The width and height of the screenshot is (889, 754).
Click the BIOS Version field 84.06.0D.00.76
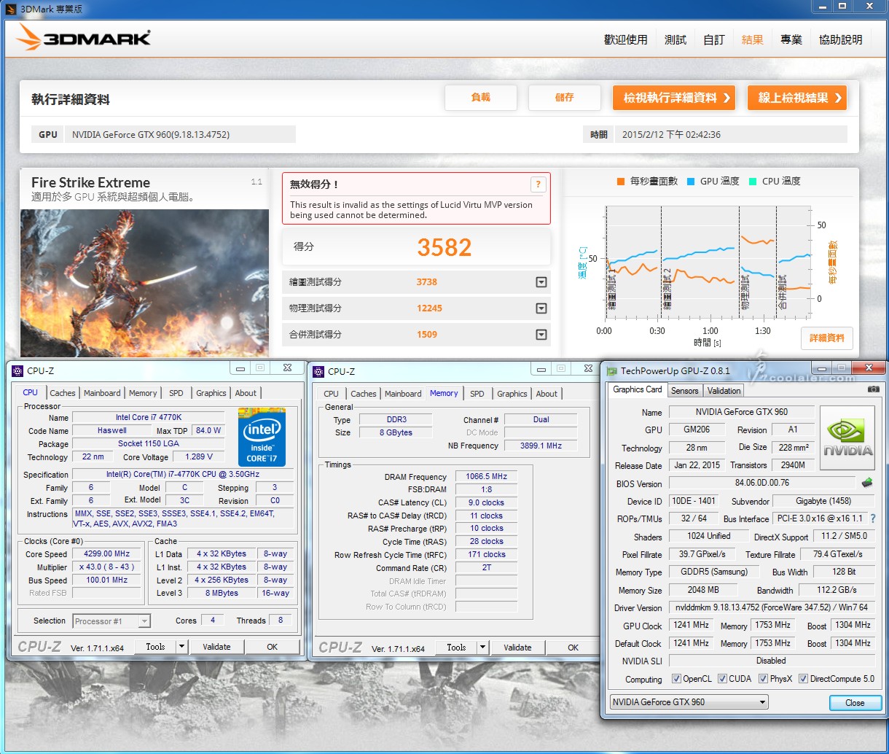[762, 483]
